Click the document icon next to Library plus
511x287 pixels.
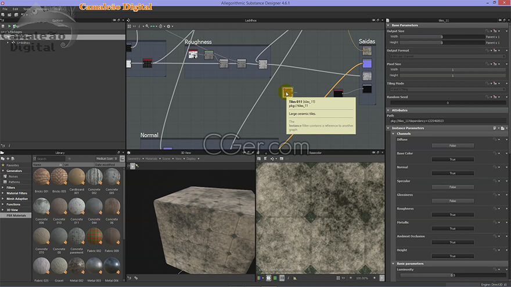tap(13, 158)
